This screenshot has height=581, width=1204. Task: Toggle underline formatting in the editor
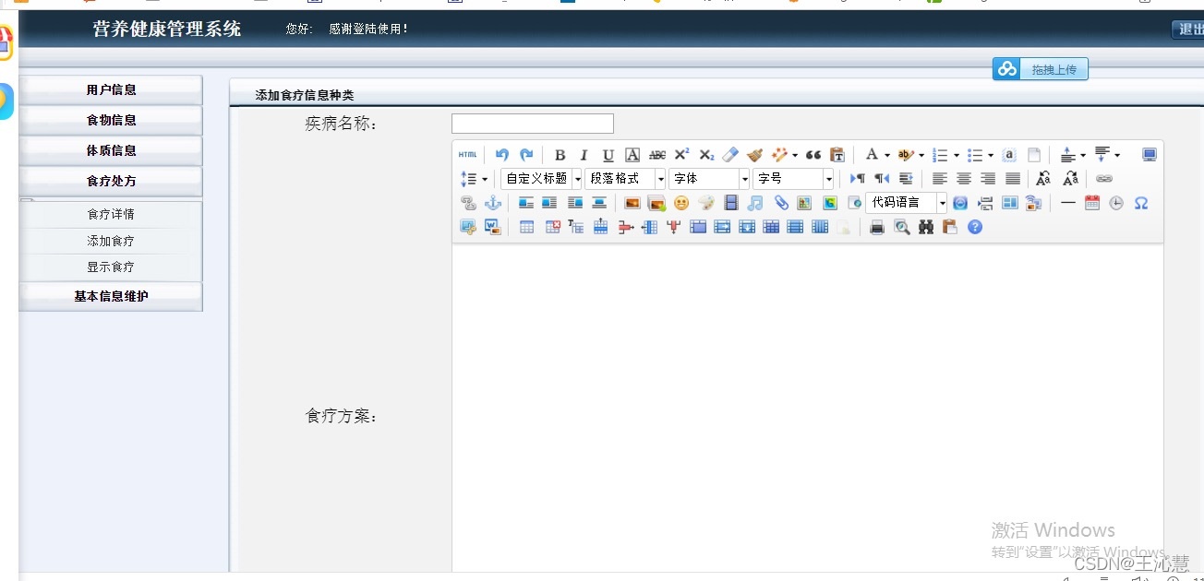pos(608,154)
